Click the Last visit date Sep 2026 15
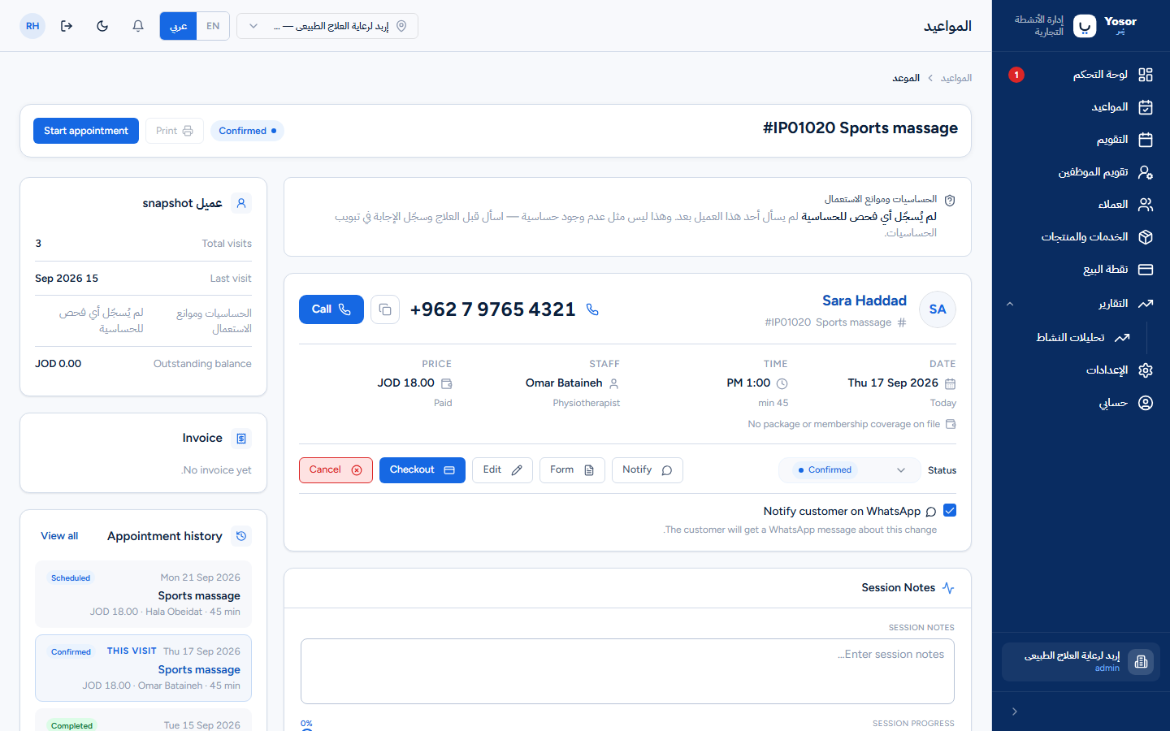Image resolution: width=1170 pixels, height=731 pixels. [x=67, y=279]
